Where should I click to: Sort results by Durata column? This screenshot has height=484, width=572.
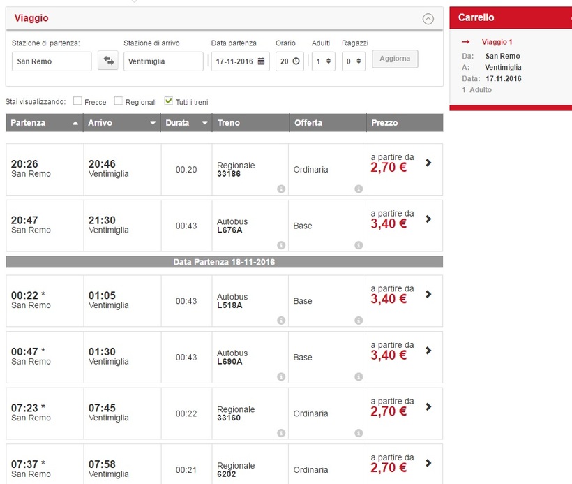186,123
